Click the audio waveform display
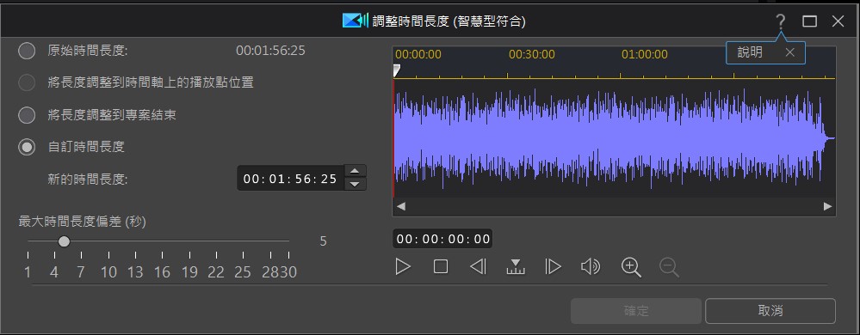The image size is (860, 335). (x=614, y=138)
